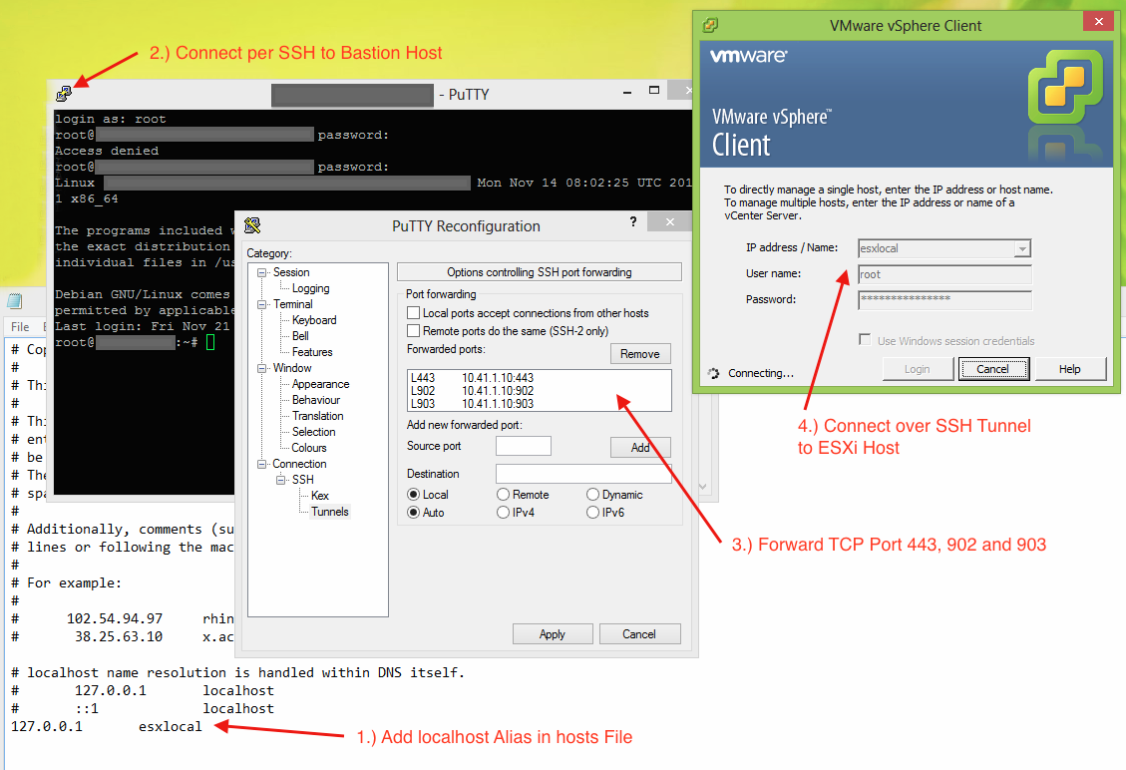The image size is (1126, 770).
Task: Select Appearance in the category tree
Action: 320,384
